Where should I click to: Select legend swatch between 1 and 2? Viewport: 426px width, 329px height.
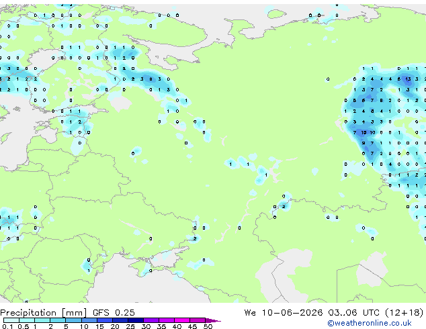tap(42, 320)
